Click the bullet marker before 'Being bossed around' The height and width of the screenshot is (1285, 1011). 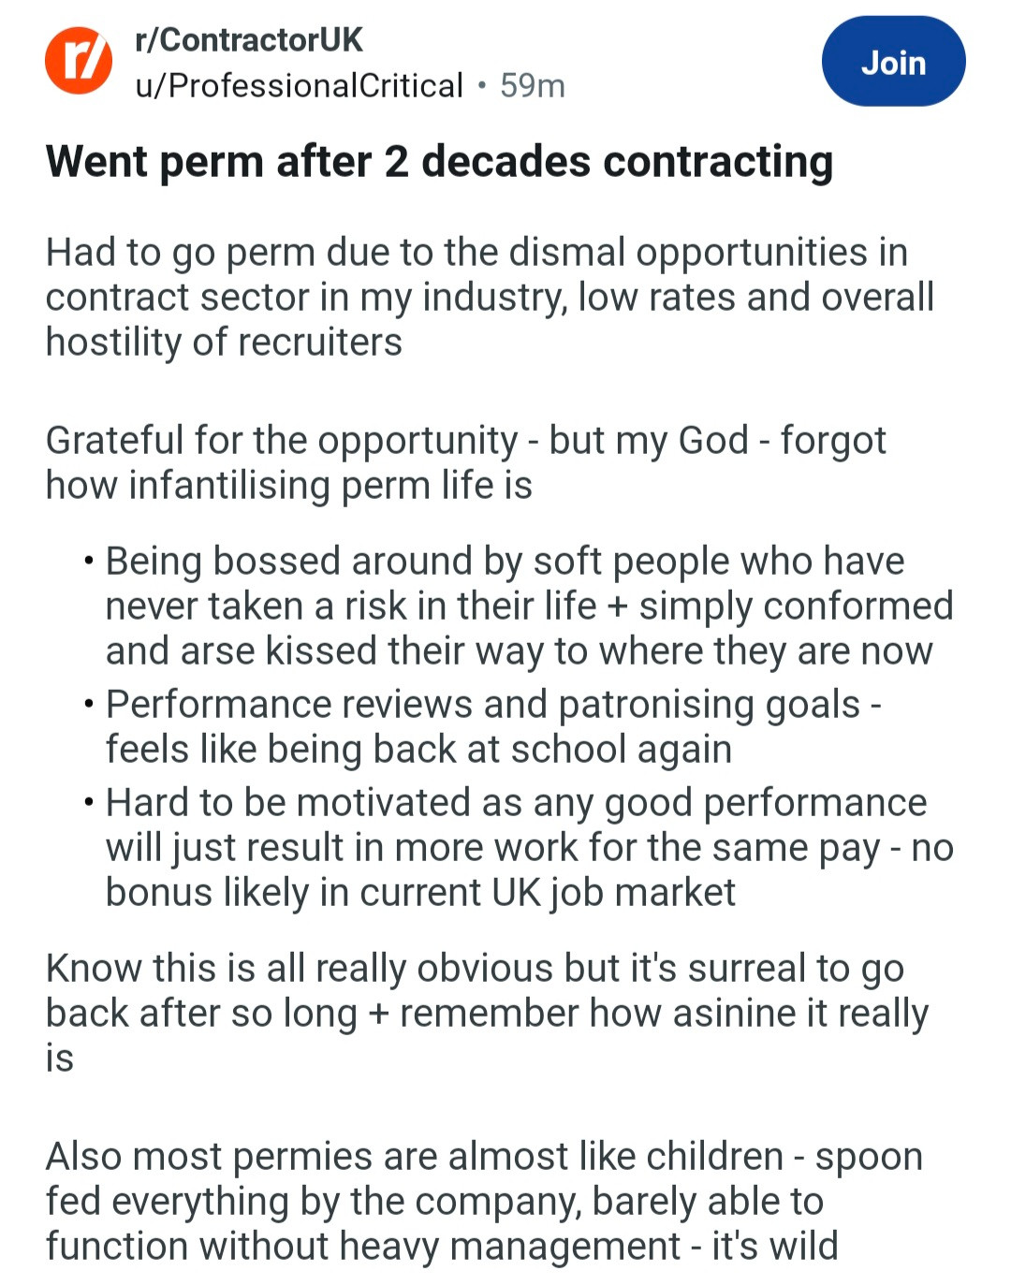pos(88,562)
